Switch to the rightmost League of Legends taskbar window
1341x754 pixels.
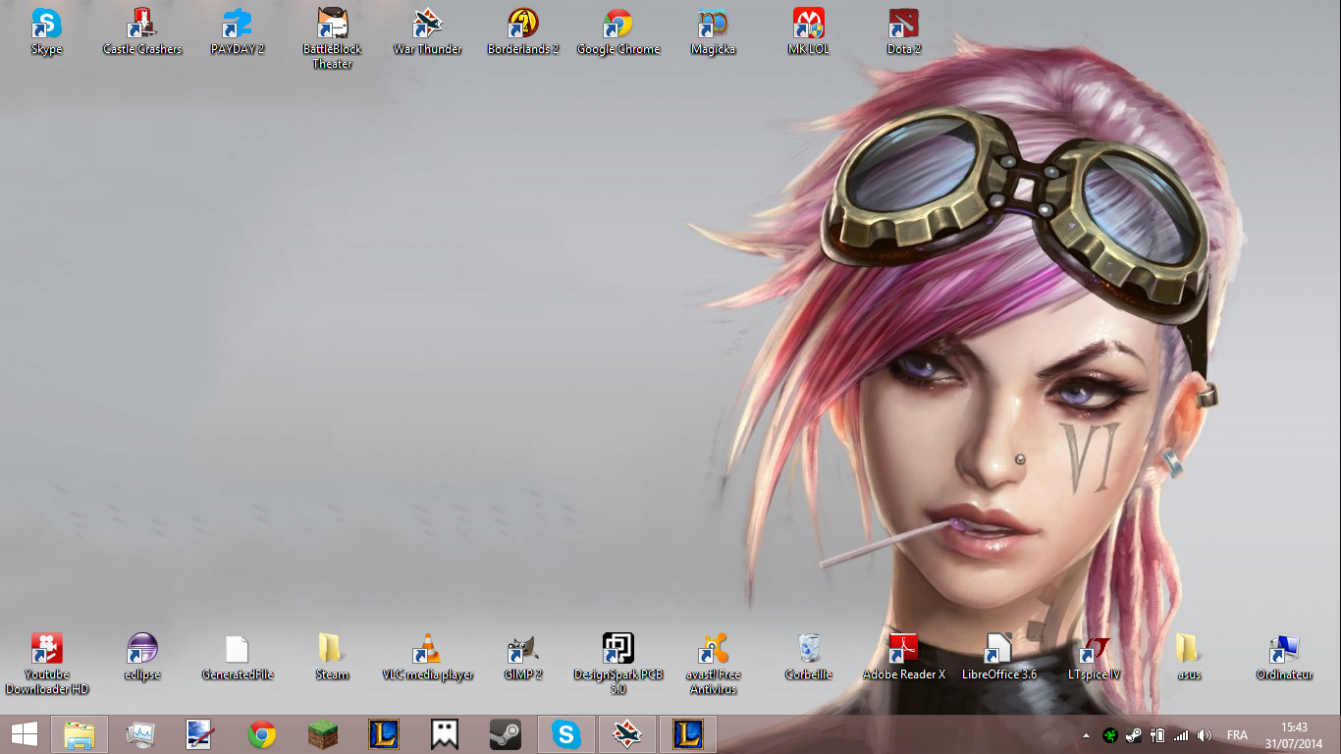click(x=687, y=733)
